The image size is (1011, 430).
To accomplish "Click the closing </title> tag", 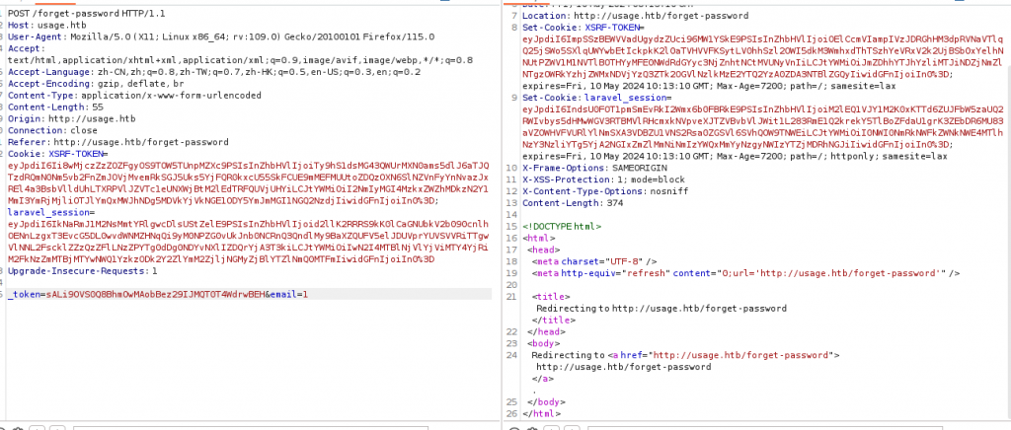I will [553, 320].
